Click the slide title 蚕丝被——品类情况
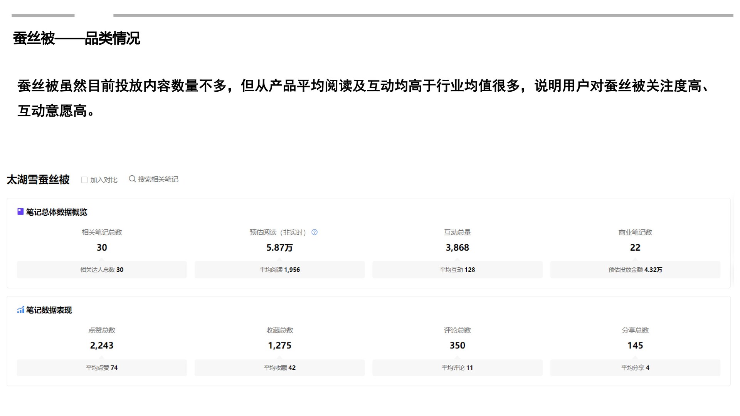Viewport: 740px width, 416px height. tap(76, 38)
